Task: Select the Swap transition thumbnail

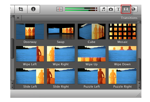Action: coord(61,31)
